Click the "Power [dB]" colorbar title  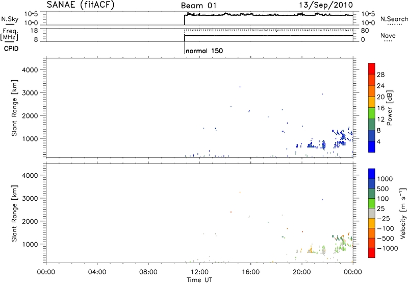pos(389,108)
